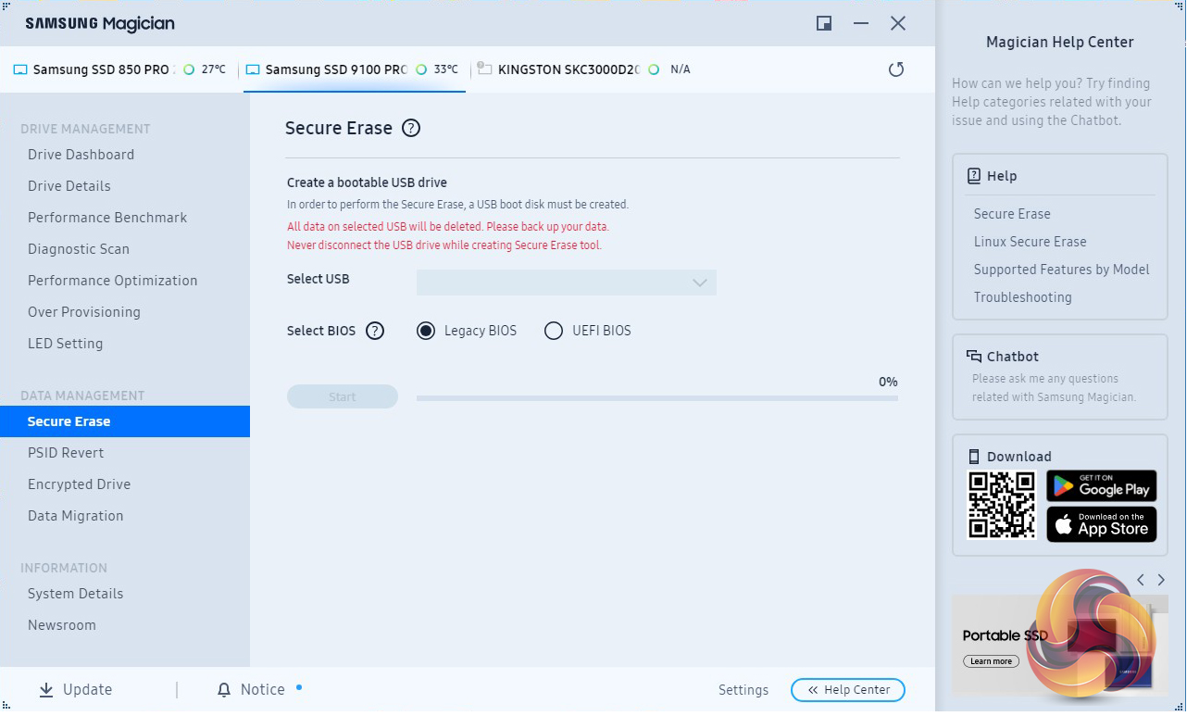The height and width of the screenshot is (716, 1187).
Task: Click the Portable SSD Learn more banner
Action: (x=991, y=661)
